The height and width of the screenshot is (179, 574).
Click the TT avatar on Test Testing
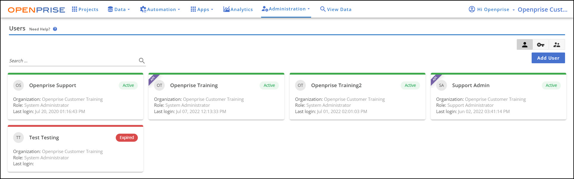coord(18,138)
